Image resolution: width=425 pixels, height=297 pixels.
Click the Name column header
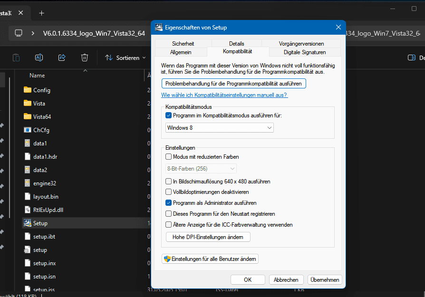pos(37,76)
